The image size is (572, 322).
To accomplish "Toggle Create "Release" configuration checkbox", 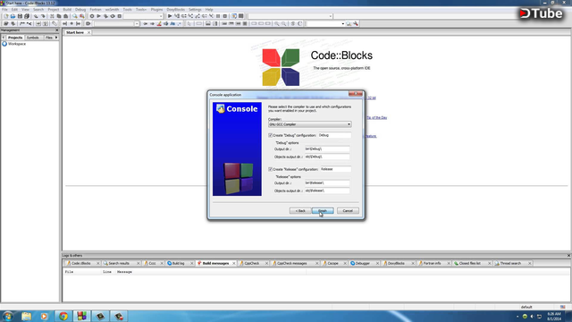I will click(270, 169).
